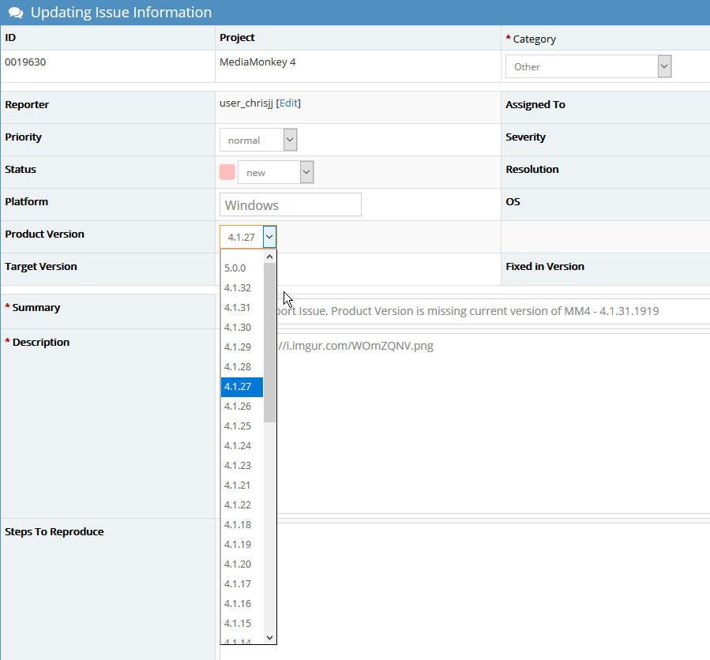Click into the Steps To Reproduce textarea
Image resolution: width=710 pixels, height=660 pixels.
click(490, 584)
